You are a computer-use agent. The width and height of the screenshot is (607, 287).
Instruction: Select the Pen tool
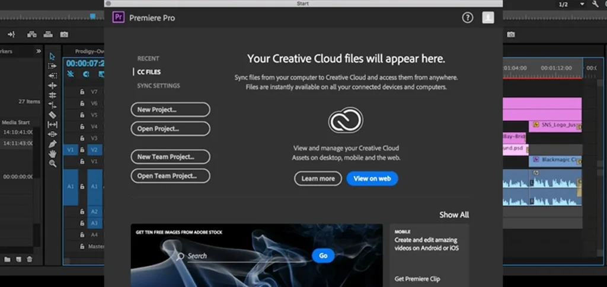(x=52, y=144)
